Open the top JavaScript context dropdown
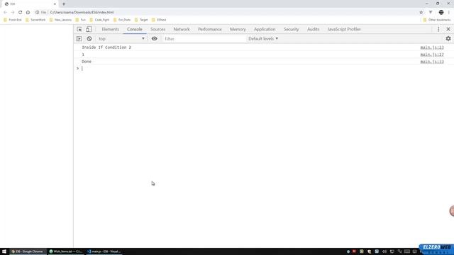The width and height of the screenshot is (454, 255). tap(121, 39)
